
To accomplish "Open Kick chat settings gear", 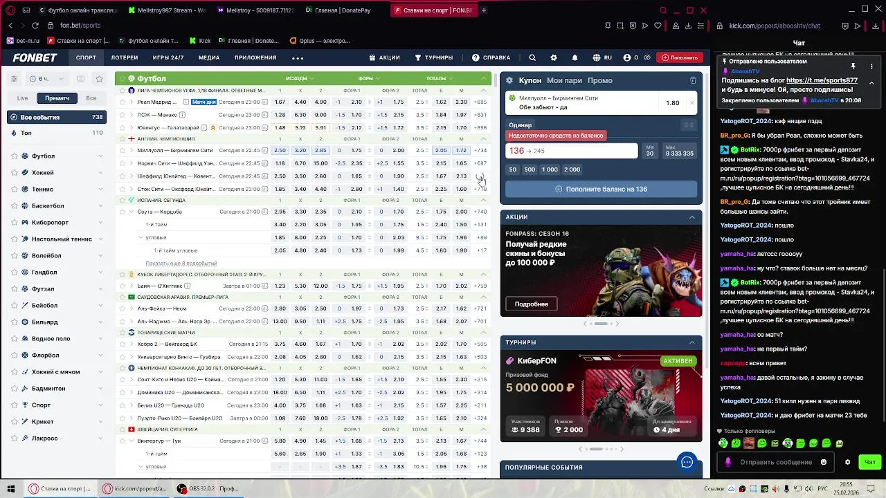I will [847, 462].
